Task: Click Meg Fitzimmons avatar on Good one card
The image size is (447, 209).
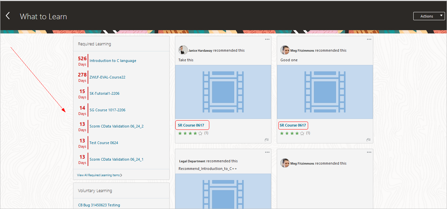Action: 285,50
